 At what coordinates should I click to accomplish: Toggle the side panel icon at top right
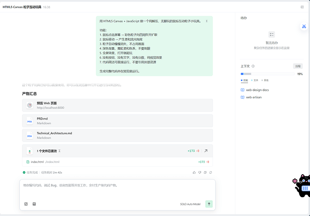click(x=302, y=7)
